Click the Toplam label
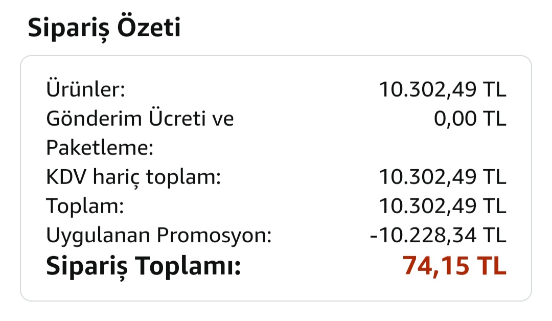 point(85,207)
